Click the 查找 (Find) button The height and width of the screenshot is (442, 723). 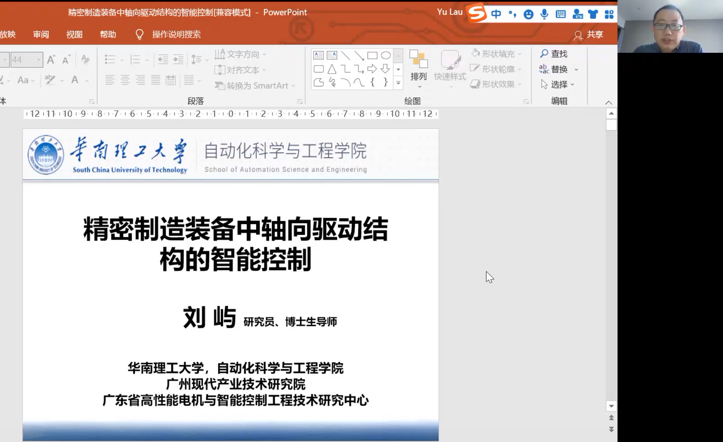click(x=554, y=54)
